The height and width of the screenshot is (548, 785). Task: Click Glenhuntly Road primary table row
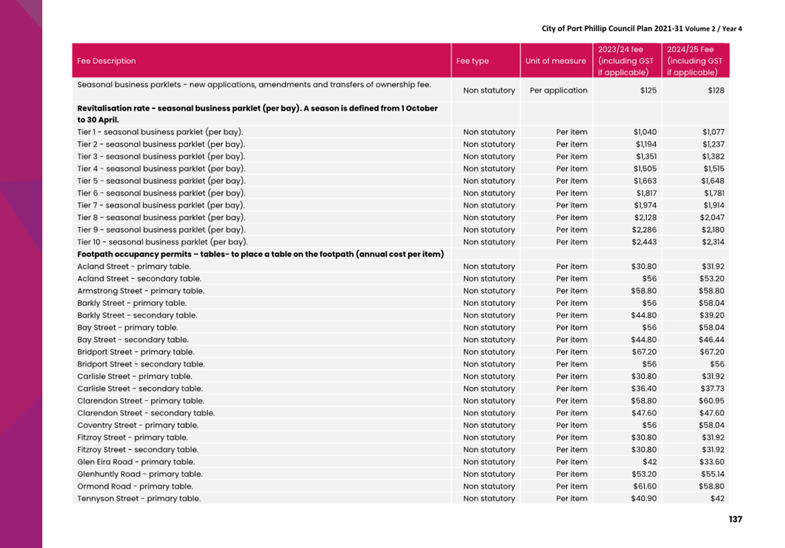coord(400,475)
